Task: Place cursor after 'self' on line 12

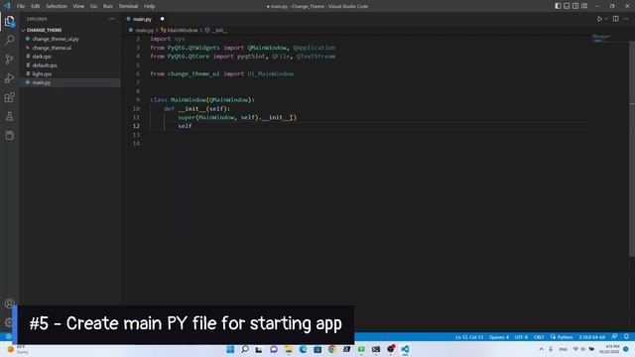Action: click(x=191, y=126)
